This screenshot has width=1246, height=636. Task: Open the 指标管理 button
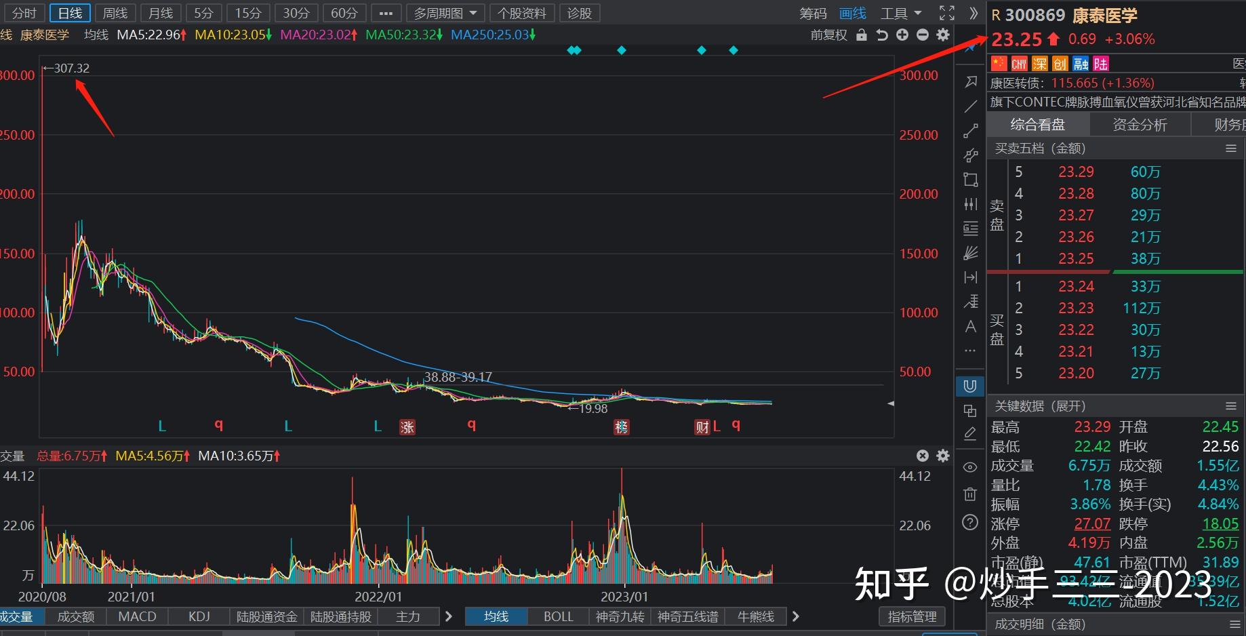click(912, 616)
